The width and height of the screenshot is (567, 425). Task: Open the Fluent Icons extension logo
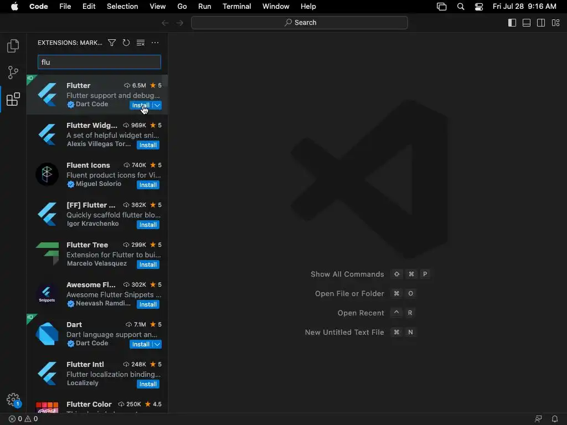point(47,174)
